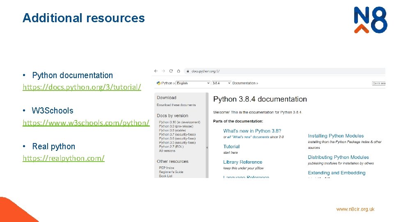Click the Download sidebar heading
Viewport: 394px width, 222px height.
pos(167,98)
